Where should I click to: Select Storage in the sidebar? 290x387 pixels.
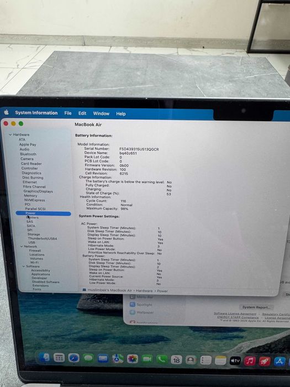(x=34, y=234)
